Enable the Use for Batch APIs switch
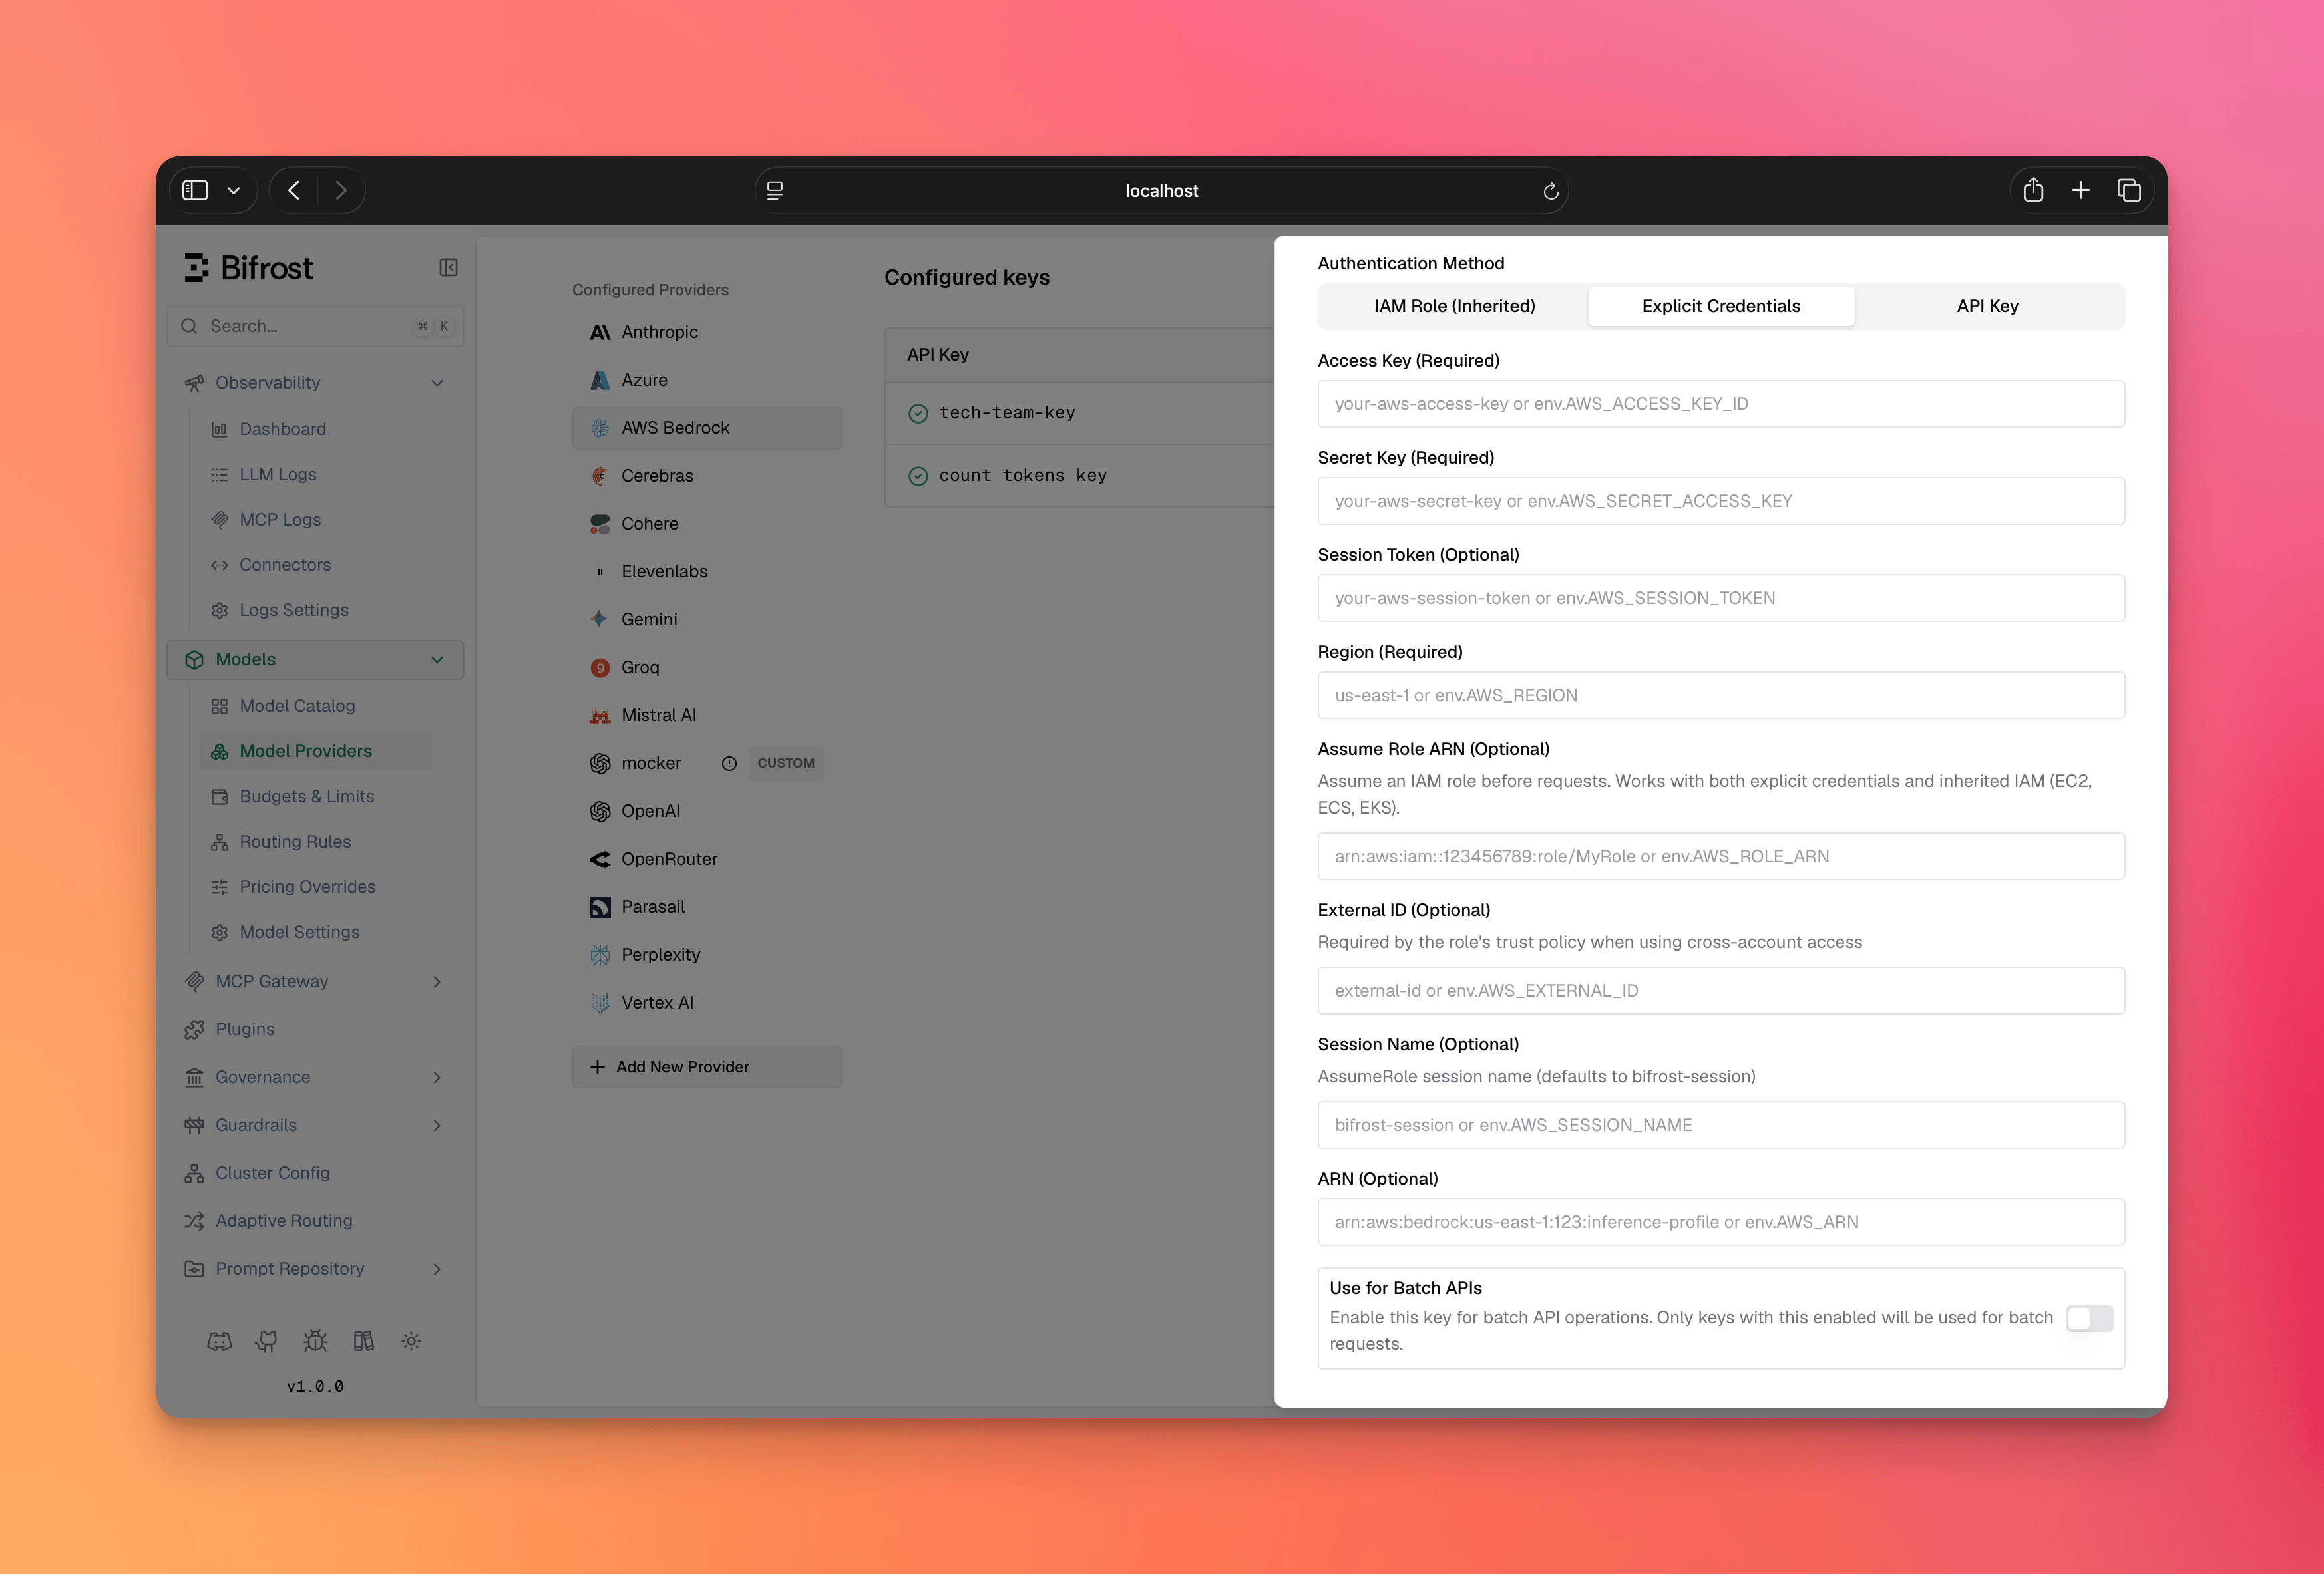 tap(2089, 1318)
